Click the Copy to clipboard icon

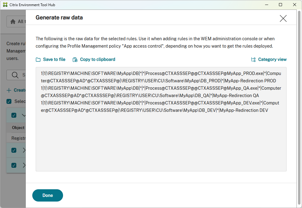pos(75,60)
